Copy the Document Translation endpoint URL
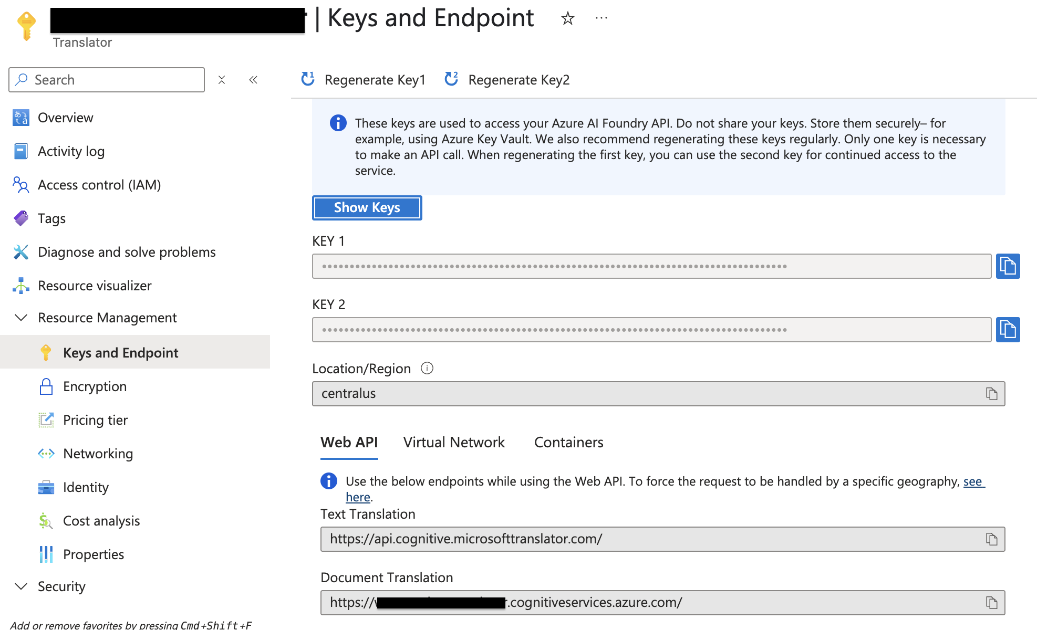Screen dimensions: 1037x630 (991, 603)
